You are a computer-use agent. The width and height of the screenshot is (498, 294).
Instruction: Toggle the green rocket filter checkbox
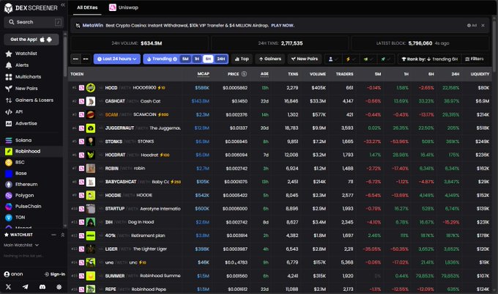[x=386, y=59]
